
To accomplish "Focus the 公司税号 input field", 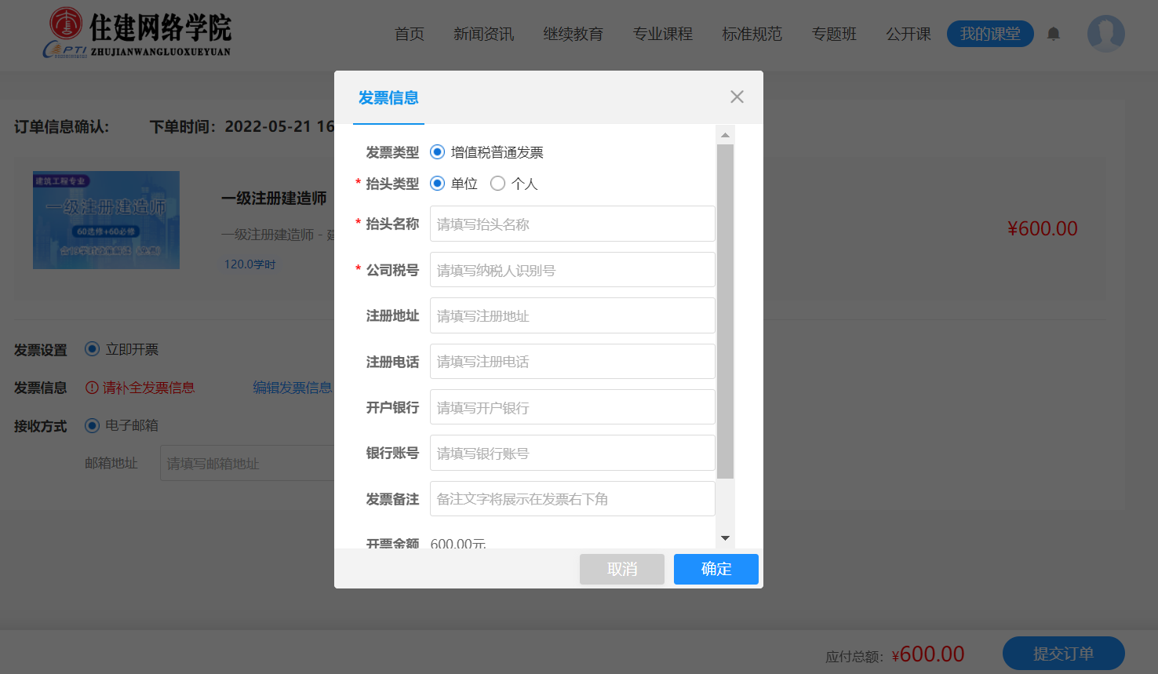I will coord(573,270).
